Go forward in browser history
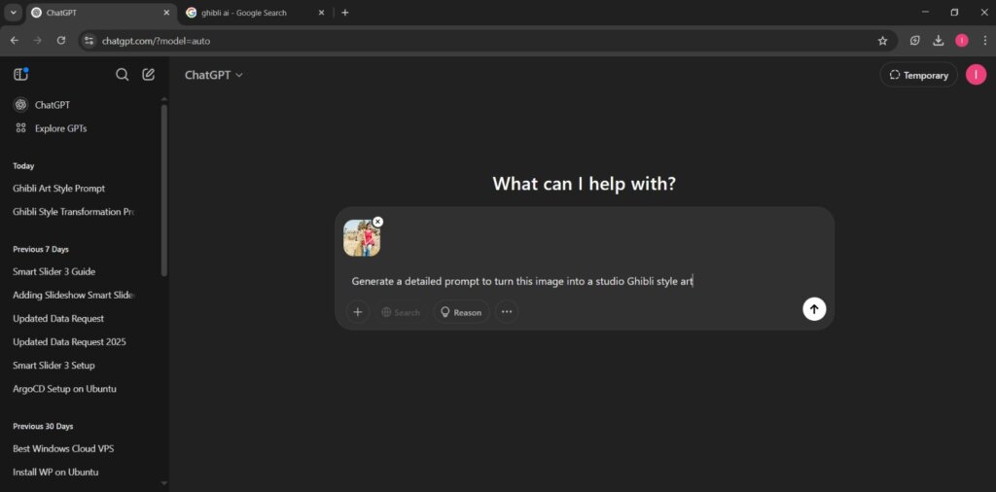 (38, 41)
